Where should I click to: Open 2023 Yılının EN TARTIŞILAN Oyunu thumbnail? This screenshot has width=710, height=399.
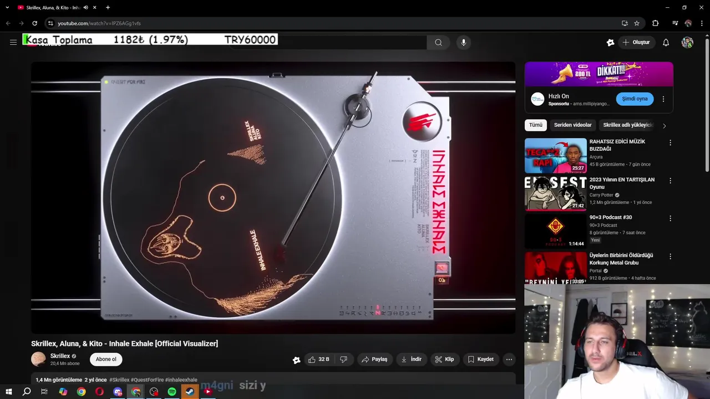555,193
